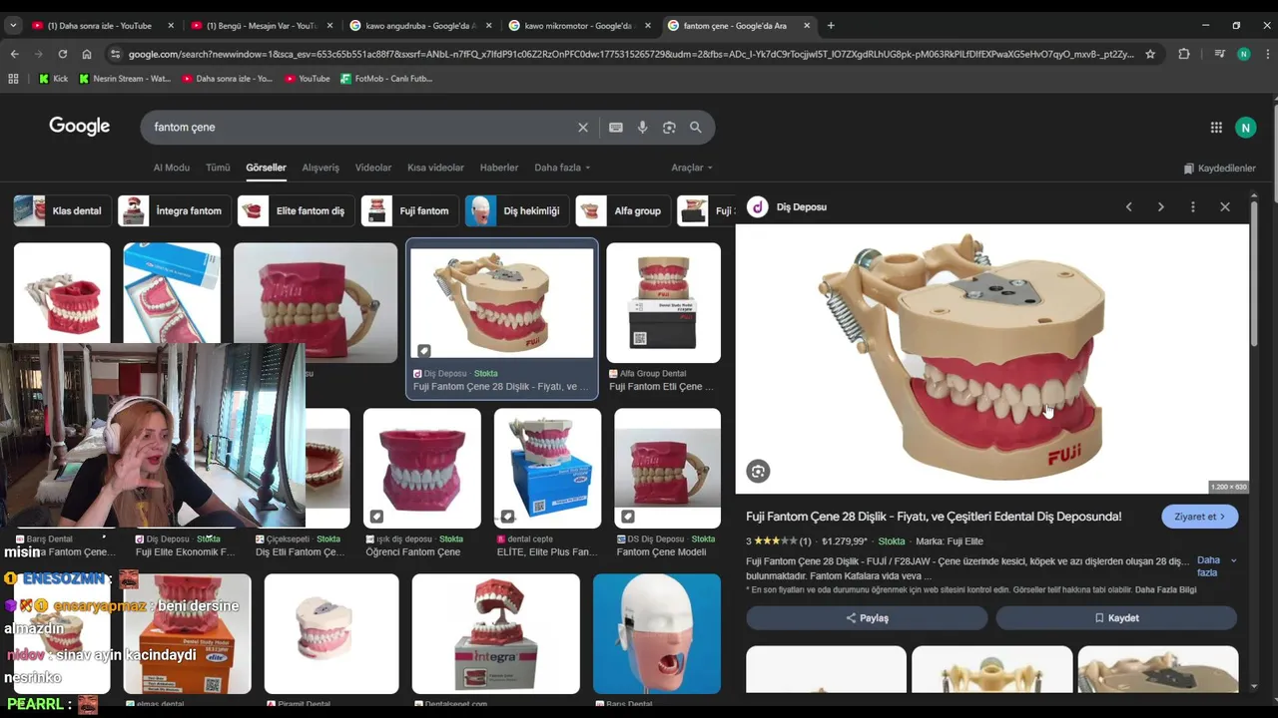
Task: Select the Elite fantom diş chip
Action: 296,210
